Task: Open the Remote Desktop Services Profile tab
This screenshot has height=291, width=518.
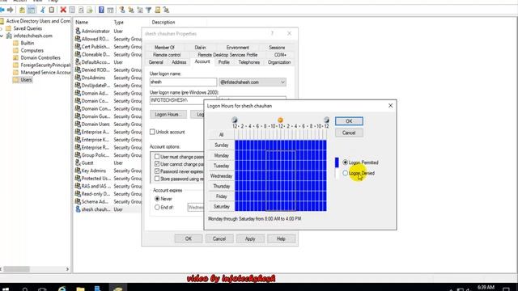Action: pos(227,55)
